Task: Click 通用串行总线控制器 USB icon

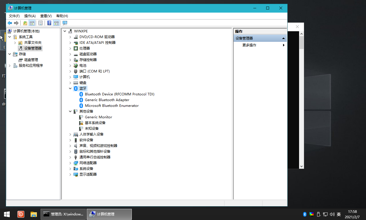Action: click(75, 157)
